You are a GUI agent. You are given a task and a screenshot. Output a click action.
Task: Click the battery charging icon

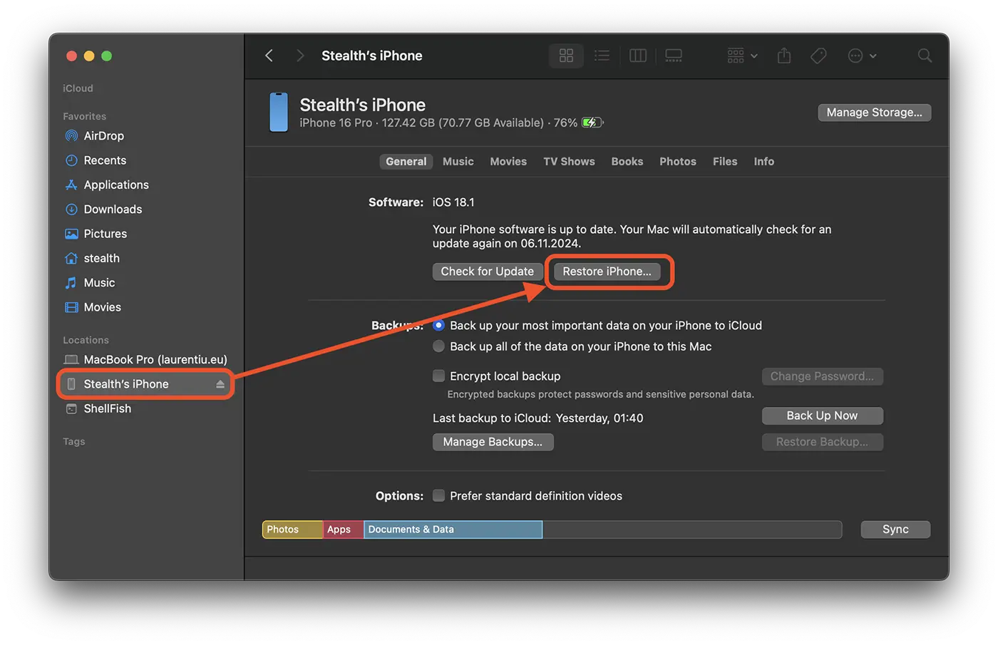coord(592,123)
